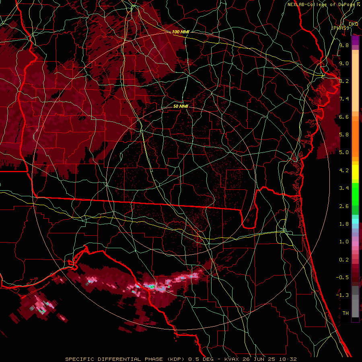The height and width of the screenshot is (362, 362).
Task: Click the 50 NMI range ring label
Action: 181,106
